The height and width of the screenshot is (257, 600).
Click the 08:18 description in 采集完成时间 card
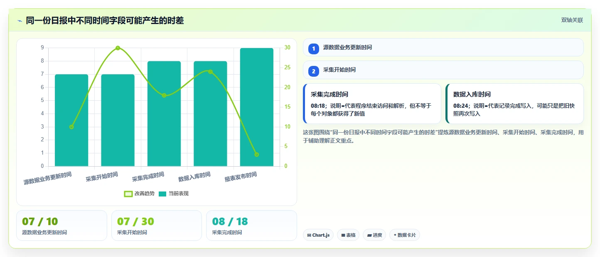(372, 109)
